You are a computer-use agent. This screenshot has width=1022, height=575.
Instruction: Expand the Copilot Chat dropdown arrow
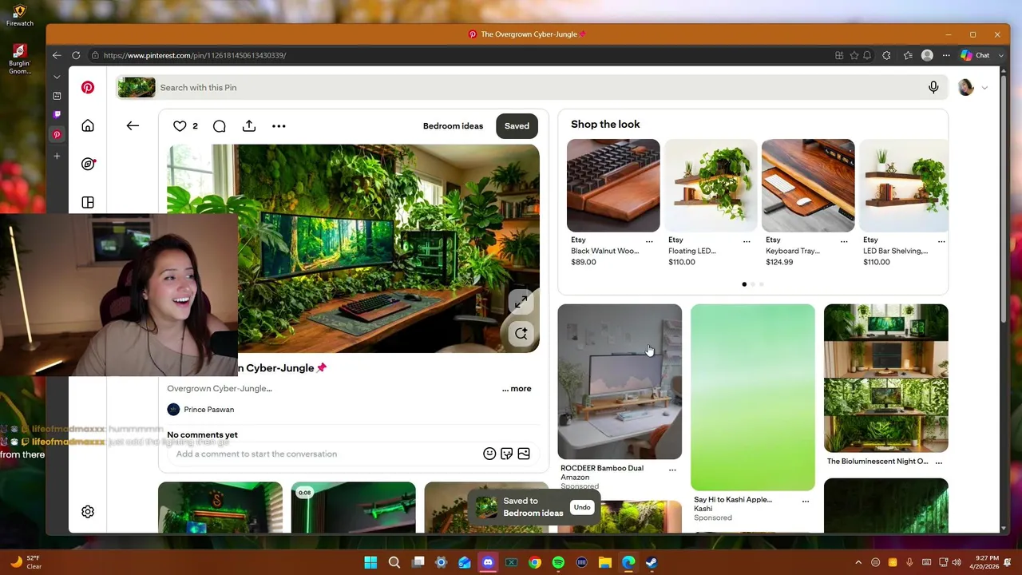pyautogui.click(x=1000, y=55)
